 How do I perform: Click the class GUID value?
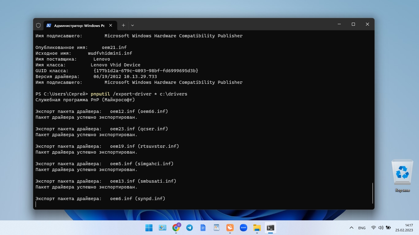coord(146,71)
